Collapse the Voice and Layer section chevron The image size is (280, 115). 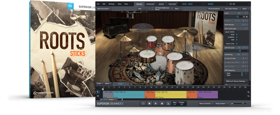tap(247, 28)
